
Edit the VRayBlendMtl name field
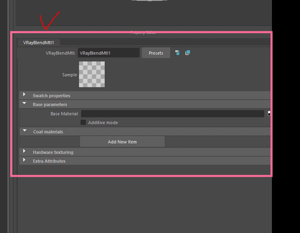point(108,53)
